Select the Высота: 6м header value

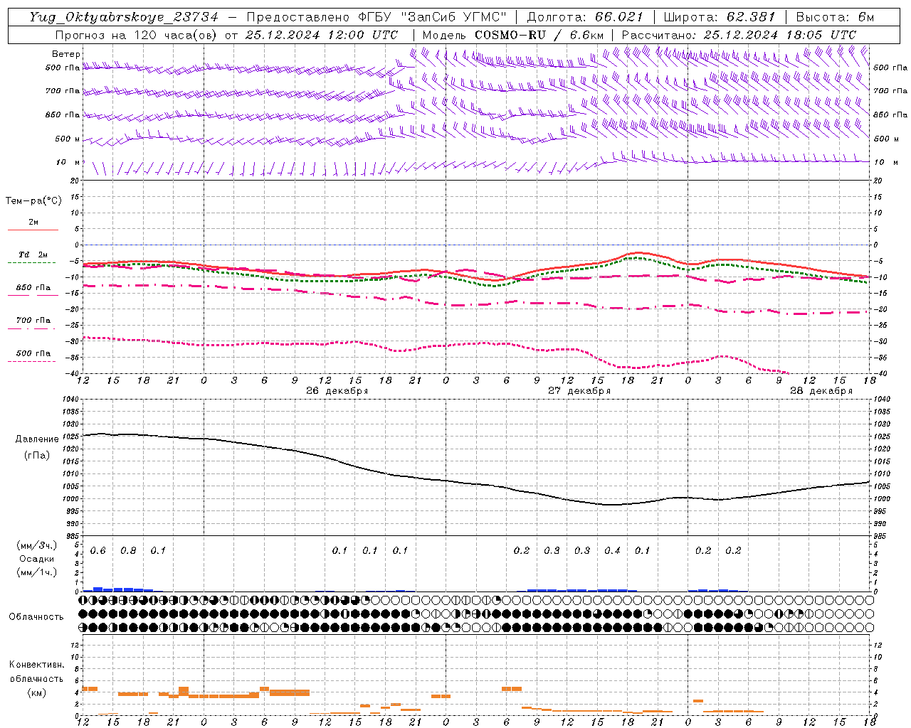[835, 17]
